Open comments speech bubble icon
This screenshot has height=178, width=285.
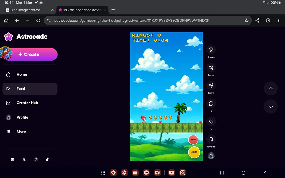211,104
